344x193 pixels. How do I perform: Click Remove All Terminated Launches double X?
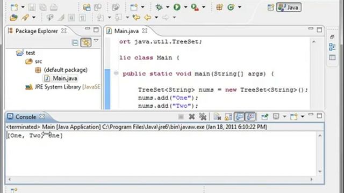tap(203, 117)
